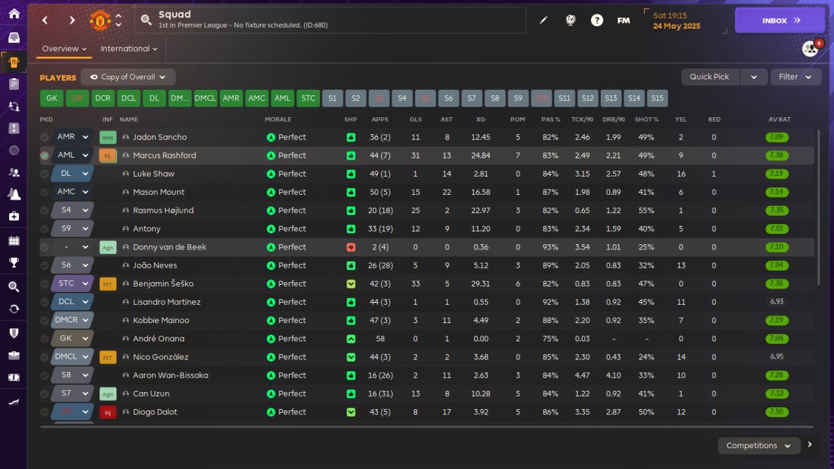Screen dimensions: 834x469
Task: Open the briefcase icon in sidebar
Action: pyautogui.click(x=14, y=355)
